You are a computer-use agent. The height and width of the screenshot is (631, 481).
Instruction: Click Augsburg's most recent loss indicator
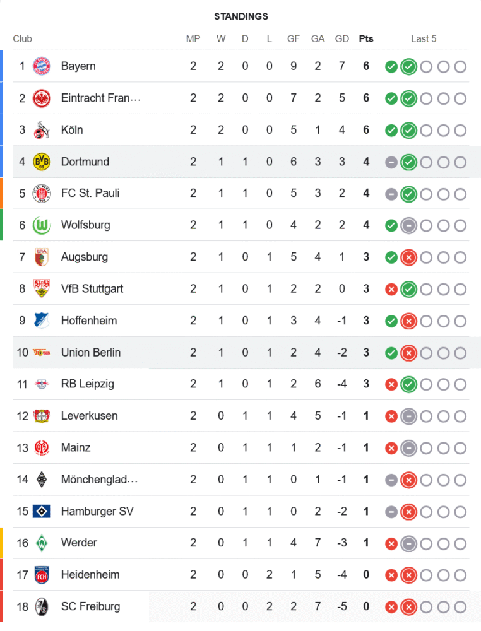[x=408, y=257]
